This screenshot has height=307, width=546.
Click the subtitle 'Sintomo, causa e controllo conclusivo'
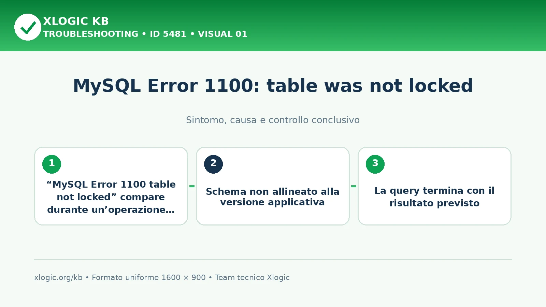273,120
